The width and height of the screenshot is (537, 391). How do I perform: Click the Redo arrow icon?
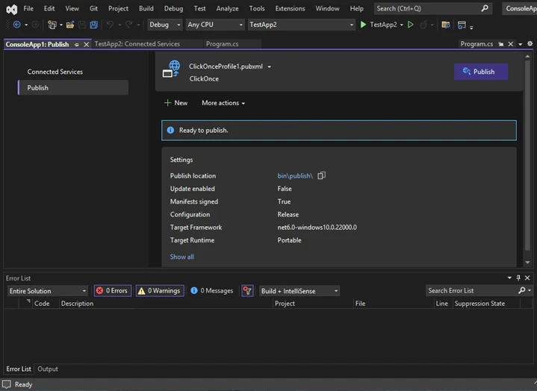128,25
